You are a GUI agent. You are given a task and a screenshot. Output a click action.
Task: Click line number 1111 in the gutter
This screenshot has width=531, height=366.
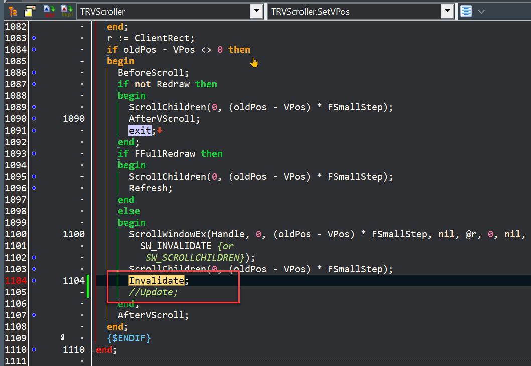(x=16, y=361)
